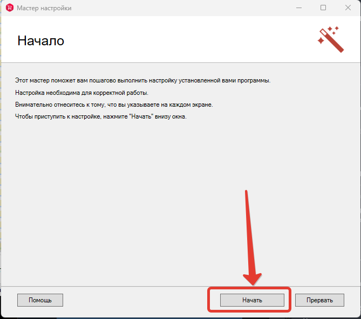Click white header banner right of Начало
361x319 pixels.
coord(189,41)
